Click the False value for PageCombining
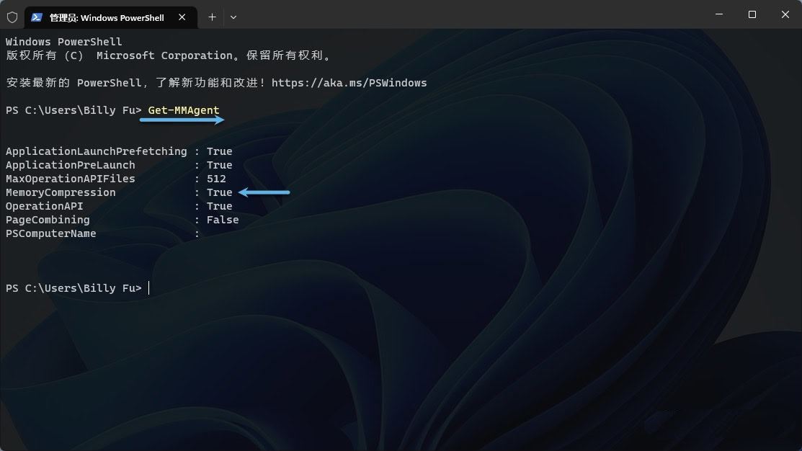 223,220
